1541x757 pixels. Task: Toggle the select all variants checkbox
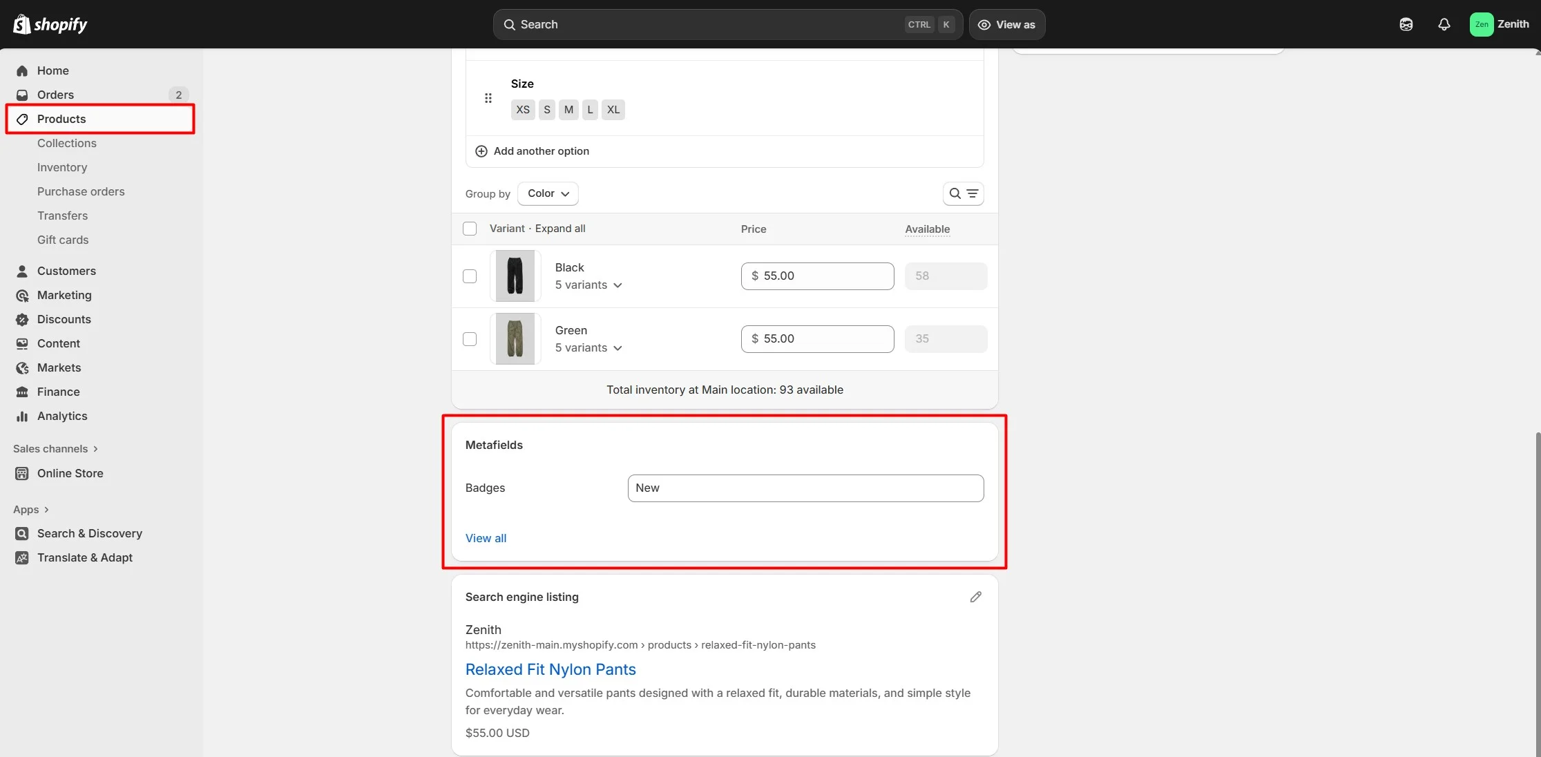tap(470, 229)
